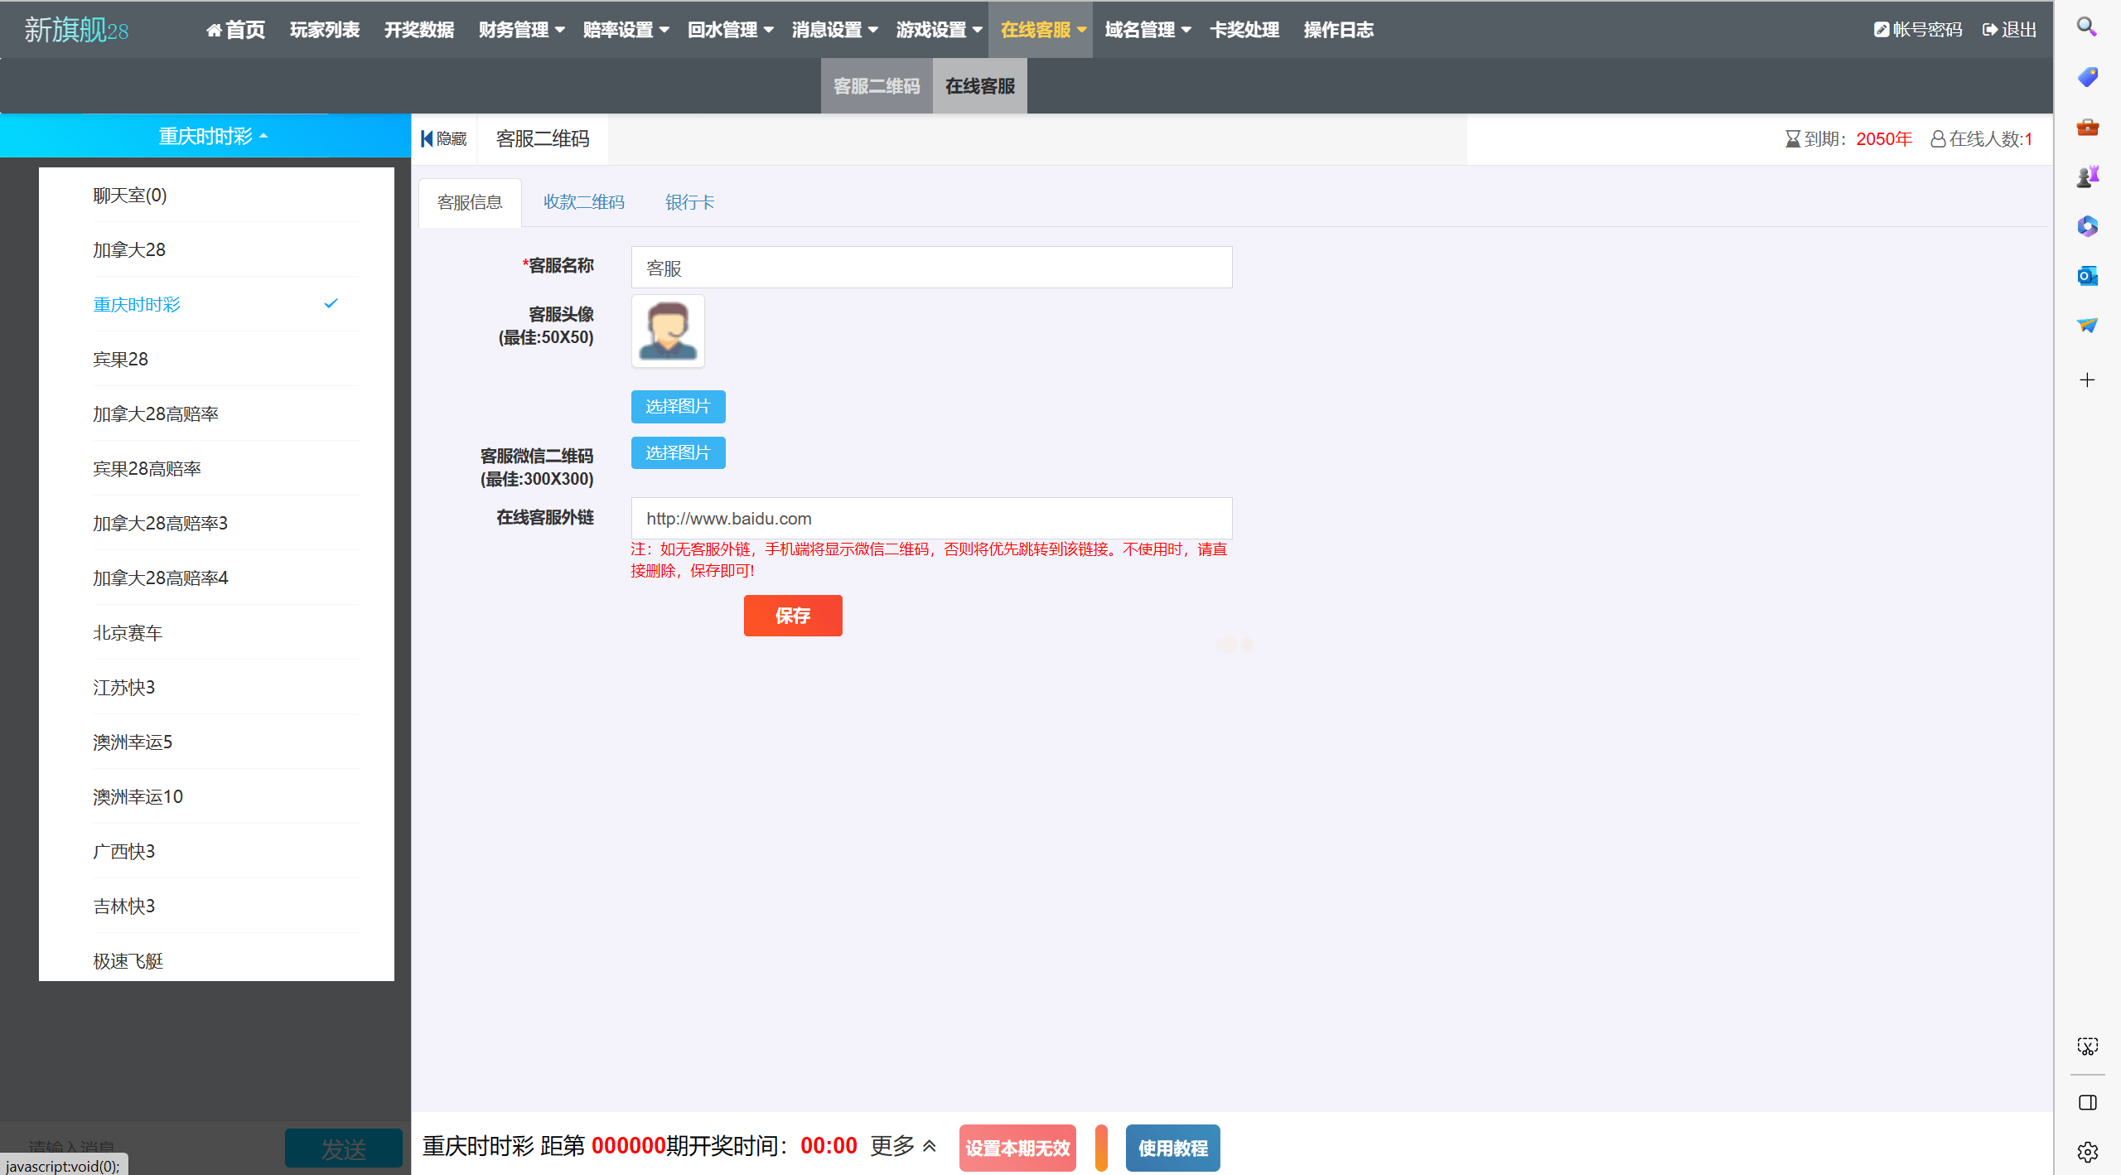Open the Microsoft 365 sidebar icon
Viewport: 2121px width, 1175px height.
[x=2086, y=226]
